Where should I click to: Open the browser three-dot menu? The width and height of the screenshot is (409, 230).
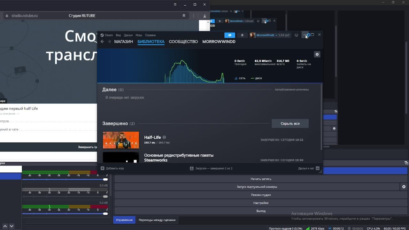point(194,16)
